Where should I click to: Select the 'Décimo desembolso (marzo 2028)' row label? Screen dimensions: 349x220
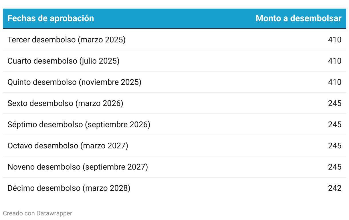point(69,188)
